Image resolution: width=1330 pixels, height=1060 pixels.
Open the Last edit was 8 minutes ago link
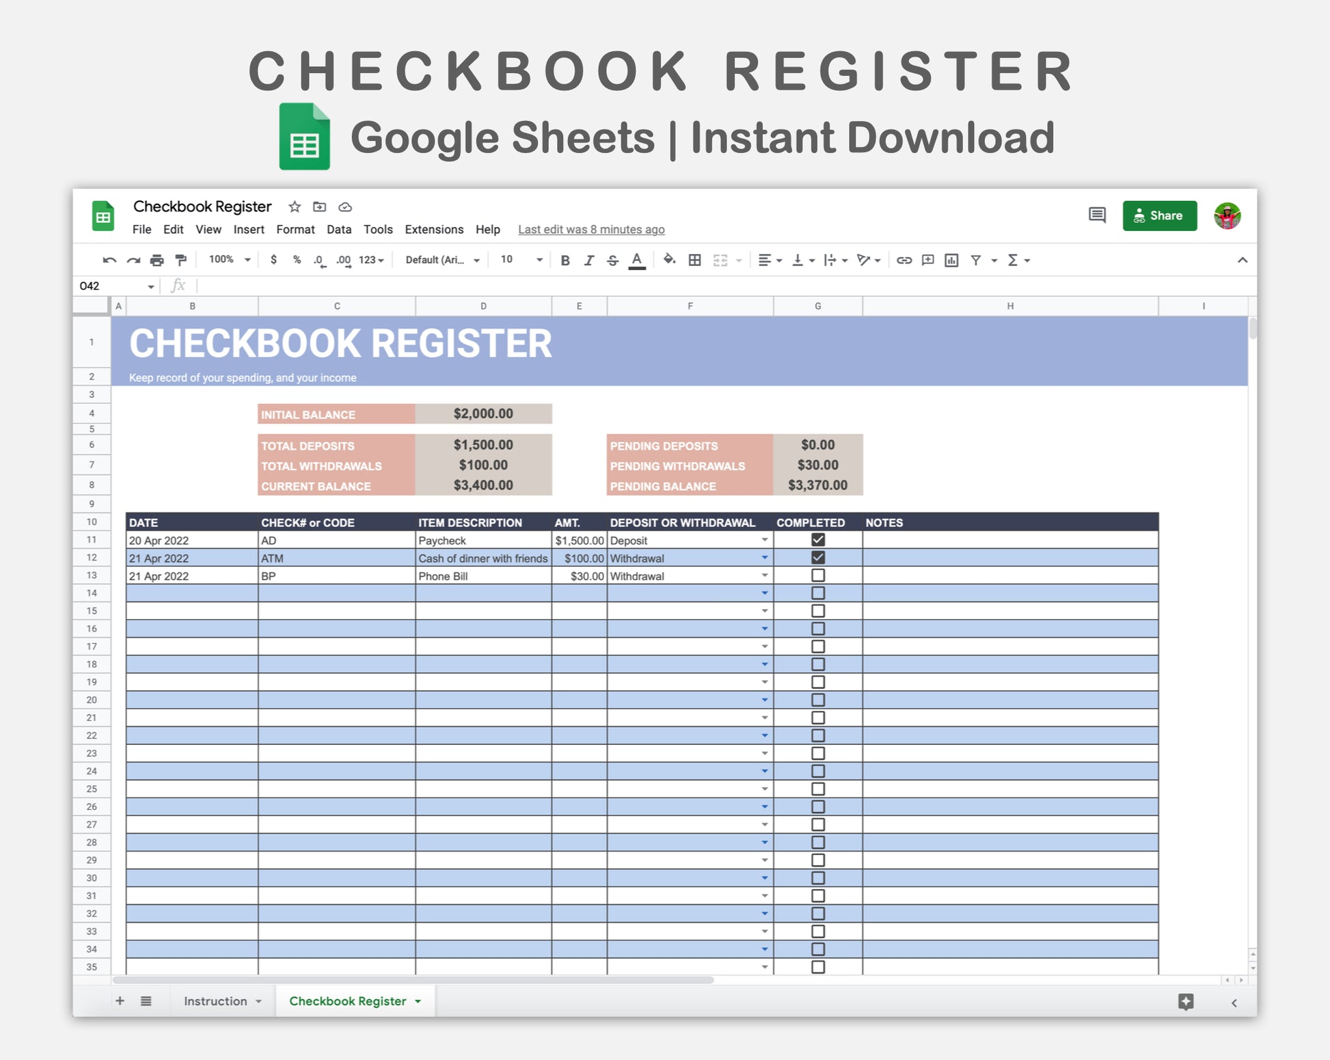coord(591,230)
